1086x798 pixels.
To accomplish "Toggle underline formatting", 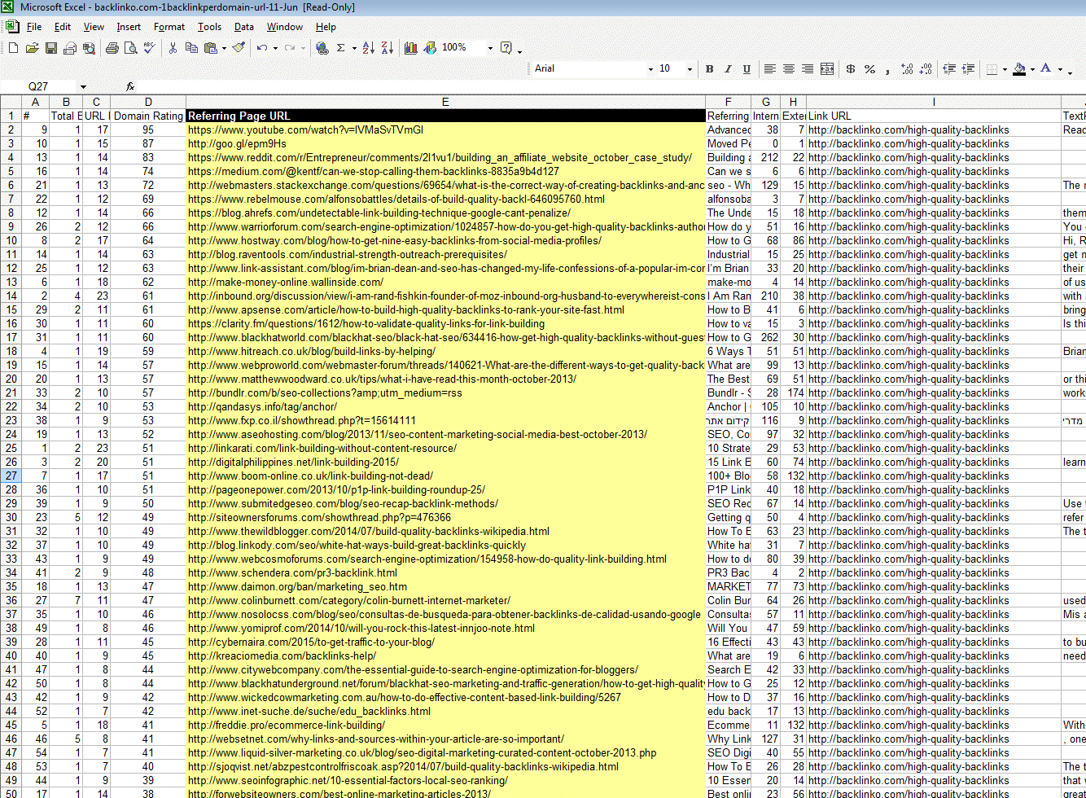I will 746,69.
